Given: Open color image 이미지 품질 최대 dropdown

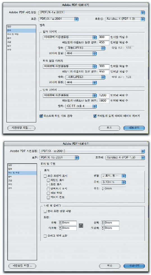Looking at the screenshot, I should click(x=81, y=53).
